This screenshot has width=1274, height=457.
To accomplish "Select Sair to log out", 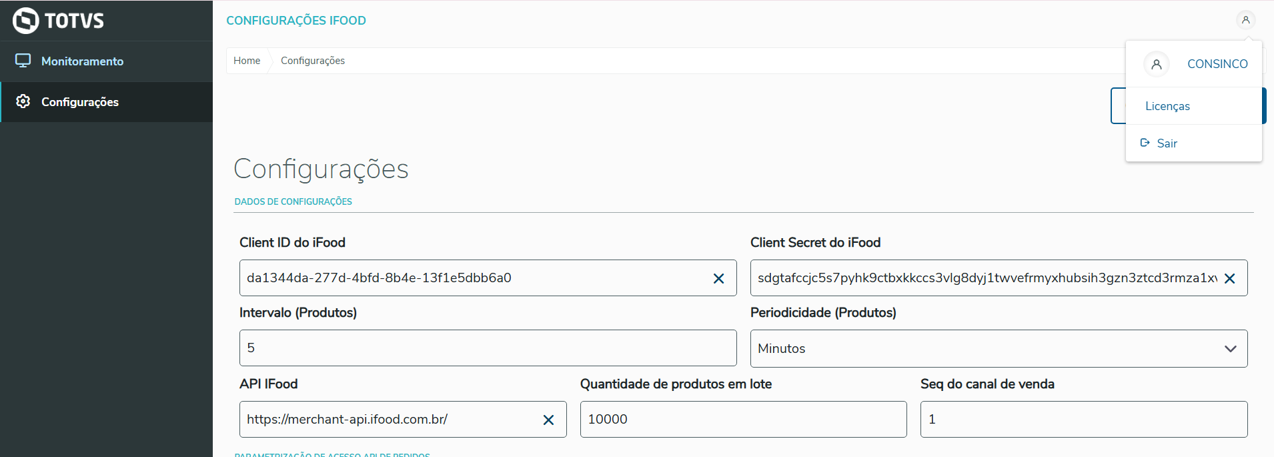I will point(1167,143).
